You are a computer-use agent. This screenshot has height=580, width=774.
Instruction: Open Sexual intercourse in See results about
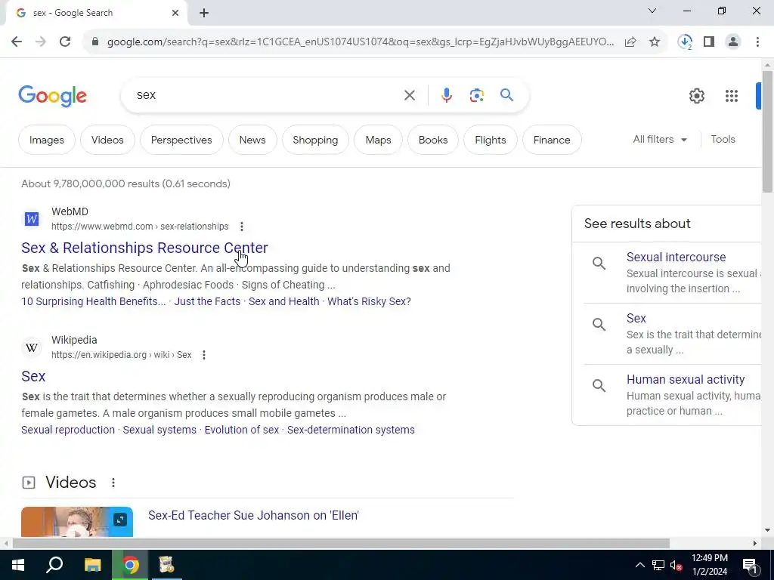[676, 257]
